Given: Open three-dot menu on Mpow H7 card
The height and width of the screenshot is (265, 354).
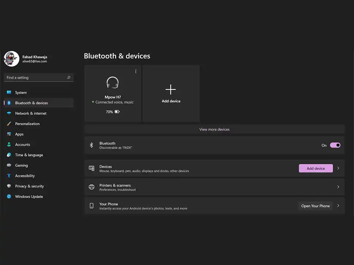Looking at the screenshot, I should click(136, 71).
